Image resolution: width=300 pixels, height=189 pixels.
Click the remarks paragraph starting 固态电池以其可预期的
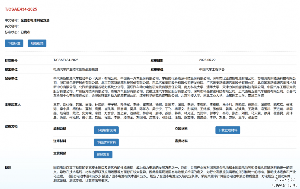(174, 174)
